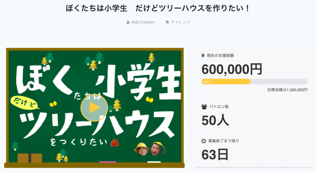The image size is (316, 173).
Task: Click the patrons group icon
Action: coord(204,107)
